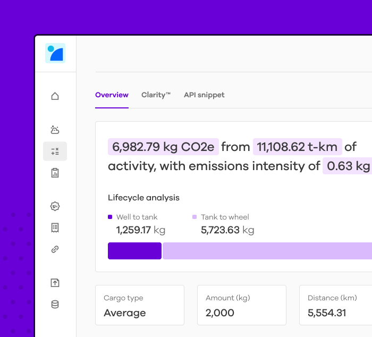Select the database icon in sidebar

pos(55,305)
